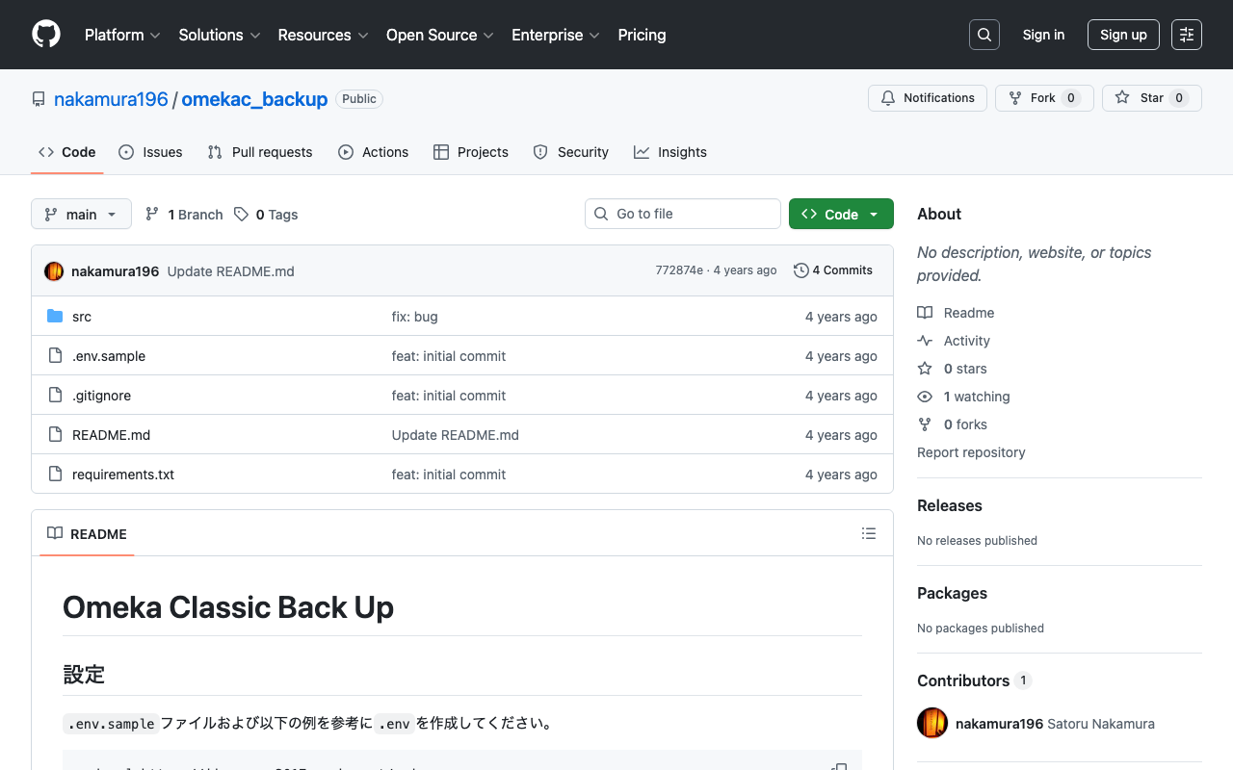Expand the green Code dropdown button
Screen dimensions: 1233x770
841,215
